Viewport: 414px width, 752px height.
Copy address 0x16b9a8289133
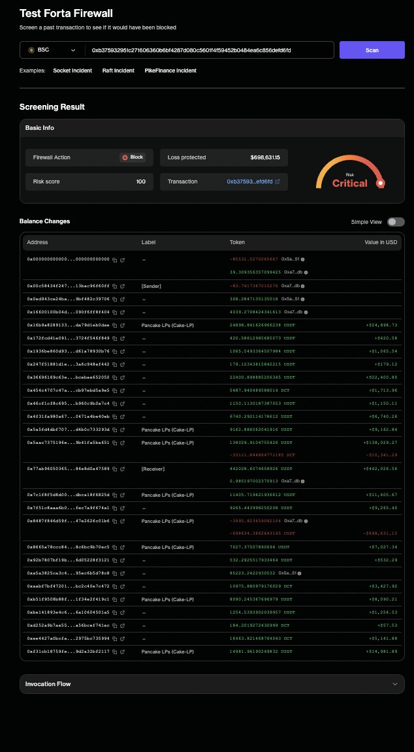tap(115, 325)
